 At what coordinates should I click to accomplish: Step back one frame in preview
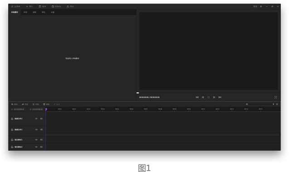point(203,97)
